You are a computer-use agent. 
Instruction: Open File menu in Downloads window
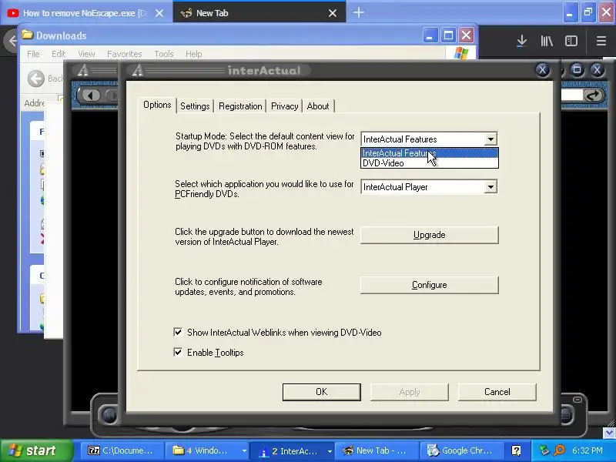coord(33,54)
